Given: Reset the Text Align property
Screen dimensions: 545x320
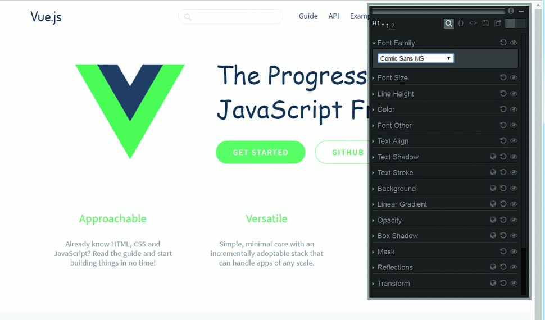Looking at the screenshot, I should [503, 141].
